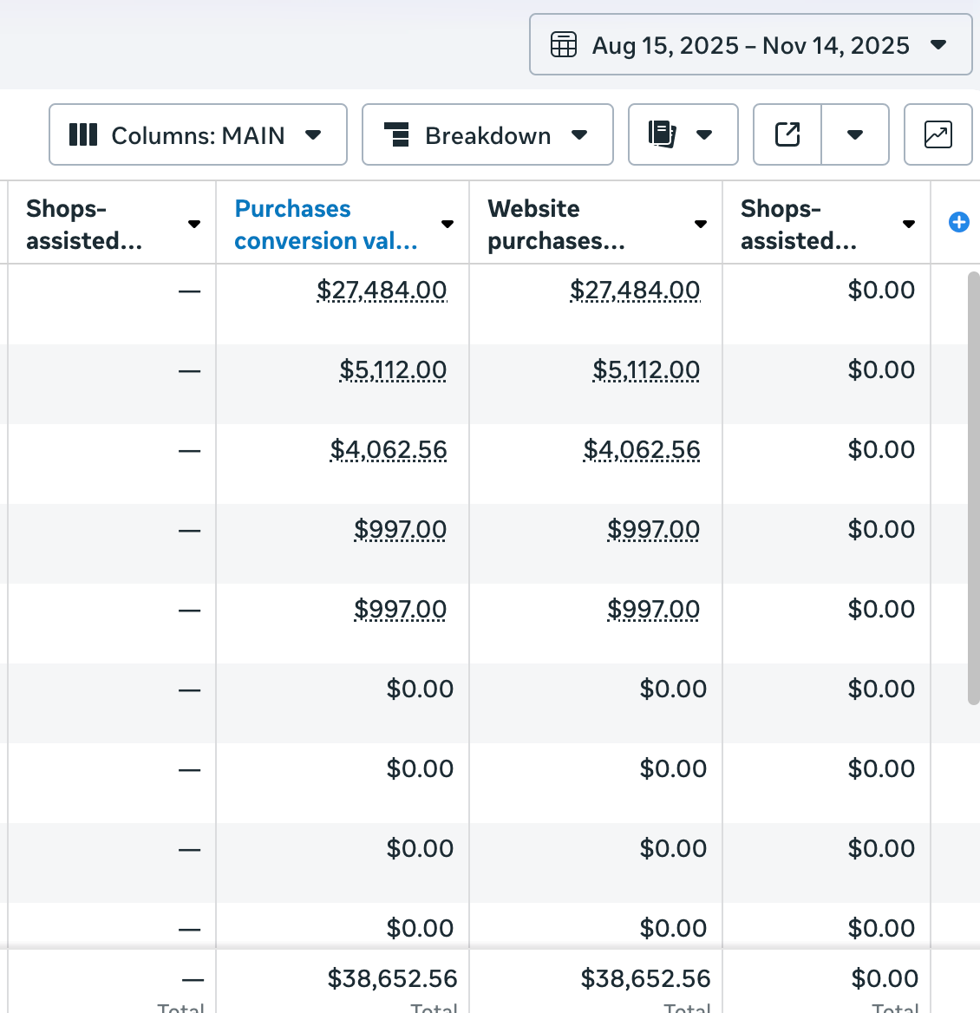Image resolution: width=980 pixels, height=1013 pixels.
Task: Click the Export share icon
Action: pyautogui.click(x=787, y=134)
